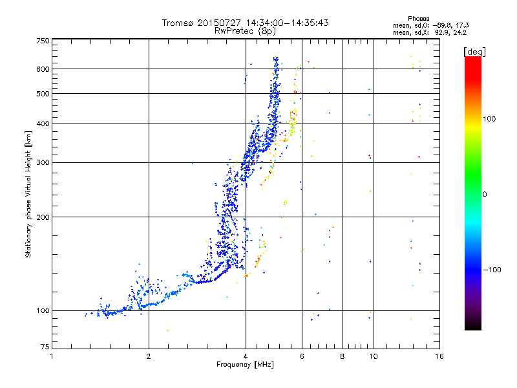Click the "100" height axis label

tap(43, 310)
